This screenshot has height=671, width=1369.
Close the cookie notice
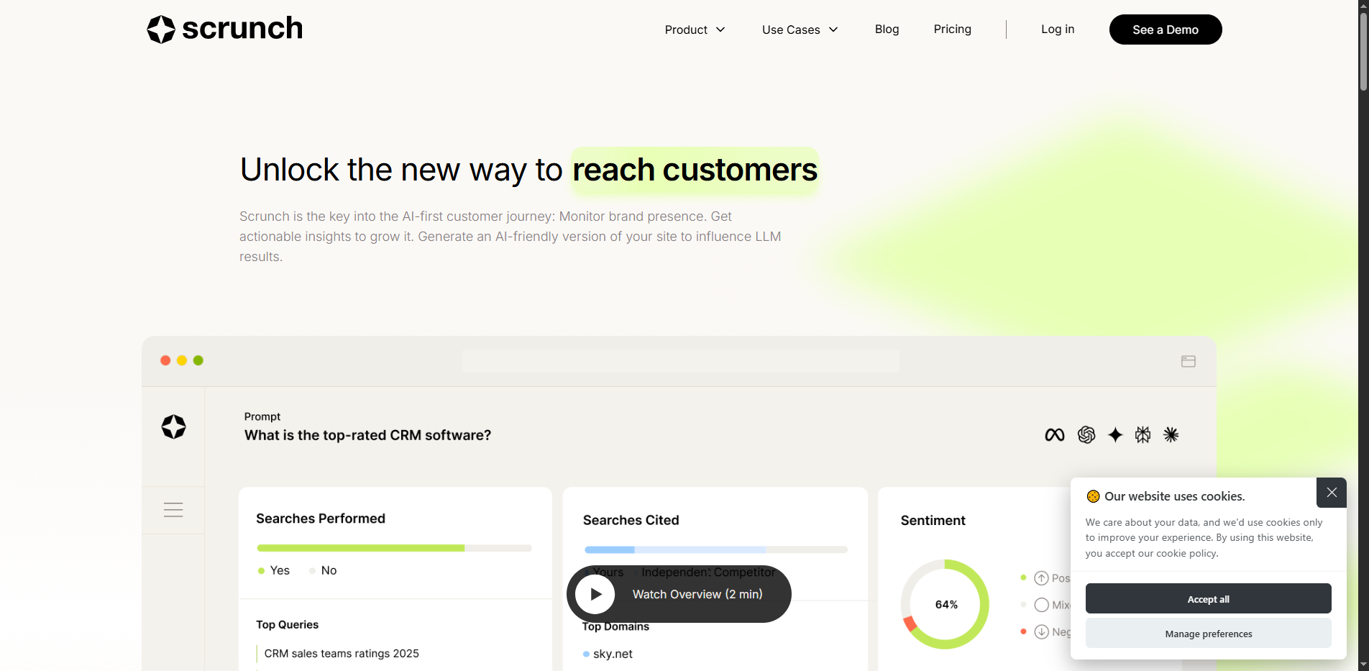1332,493
